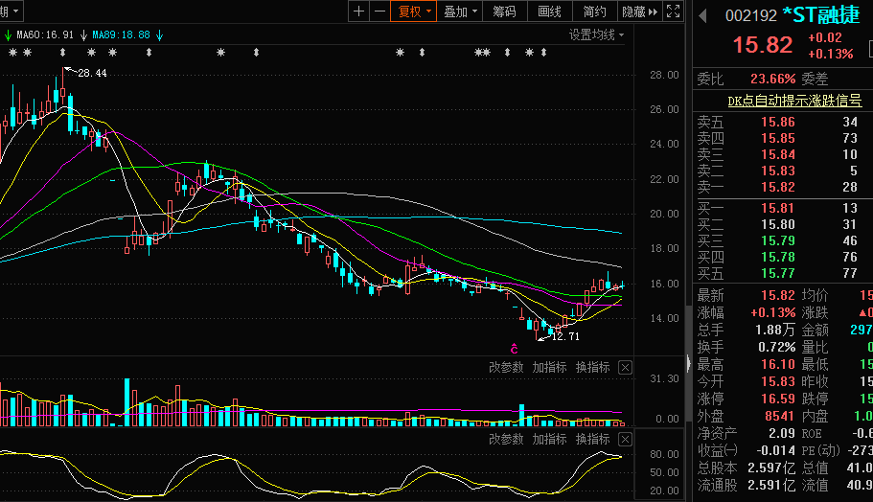873x502 pixels.
Task: Open the 设置均线 moving average settings dropdown
Action: (x=596, y=35)
